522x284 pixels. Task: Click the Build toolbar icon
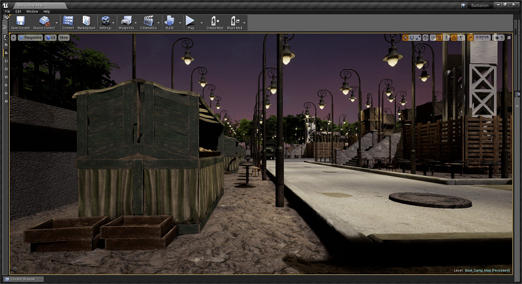pos(169,23)
